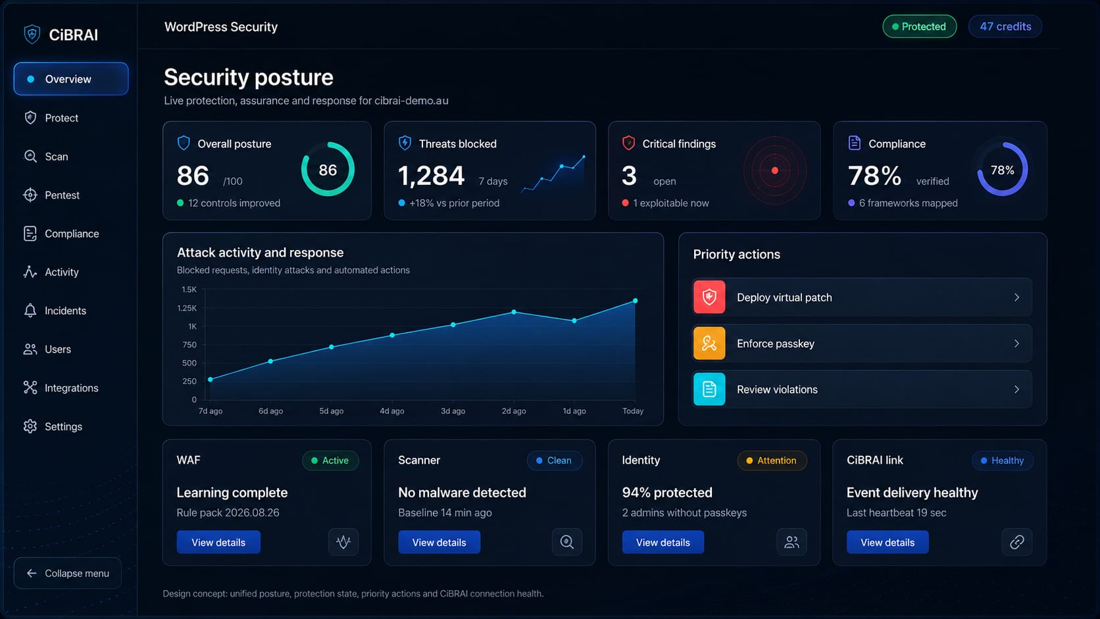The height and width of the screenshot is (619, 1100).
Task: Click the CiBRAI shield logo icon
Action: coord(32,34)
